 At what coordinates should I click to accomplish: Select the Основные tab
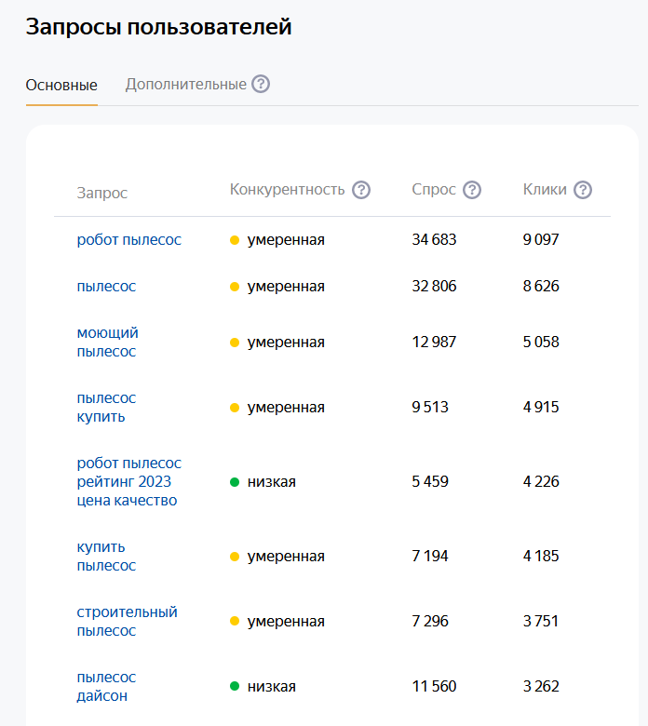61,86
